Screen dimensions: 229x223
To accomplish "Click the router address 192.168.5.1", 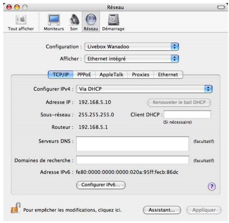I will (x=93, y=127).
